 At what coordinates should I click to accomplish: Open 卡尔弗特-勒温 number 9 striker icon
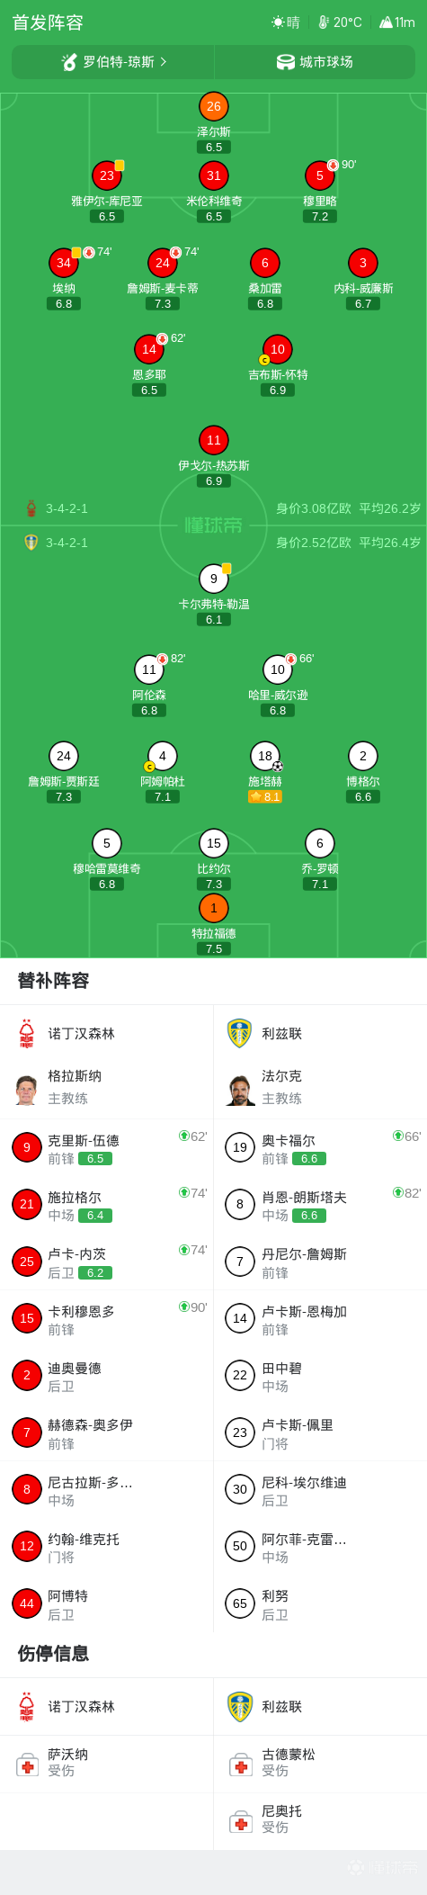click(214, 579)
